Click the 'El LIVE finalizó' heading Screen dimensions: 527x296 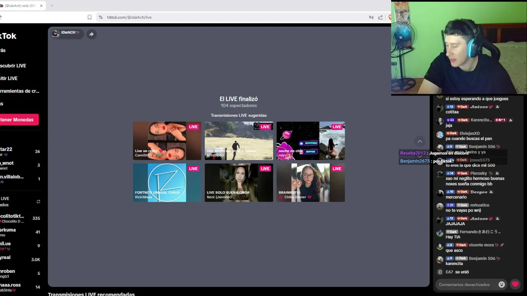pos(239,99)
